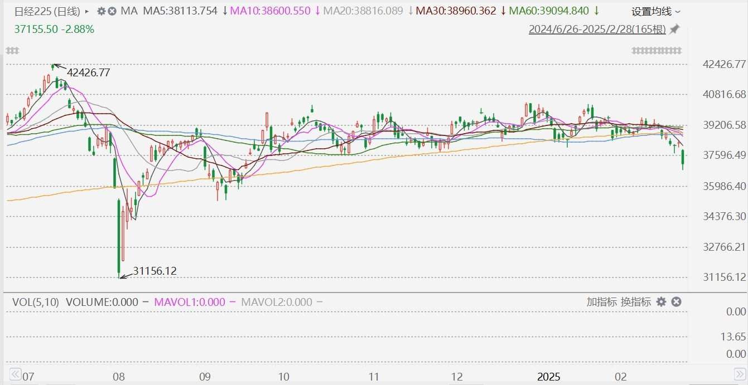Open MA indicator settings gear
748x385 pixels.
101,11
